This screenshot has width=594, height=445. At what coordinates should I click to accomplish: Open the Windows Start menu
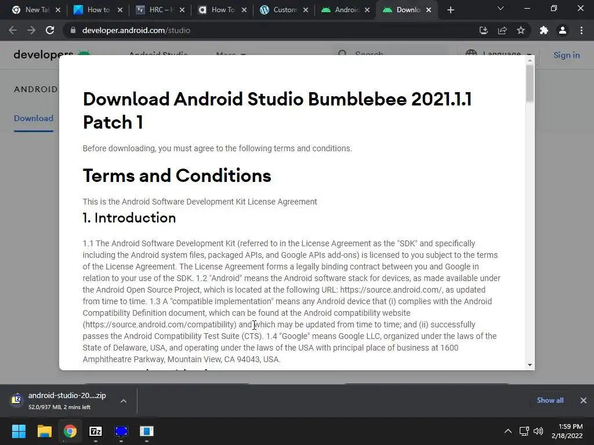click(x=19, y=431)
